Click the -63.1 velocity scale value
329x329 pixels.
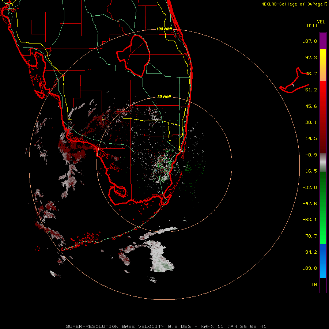coord(310,220)
